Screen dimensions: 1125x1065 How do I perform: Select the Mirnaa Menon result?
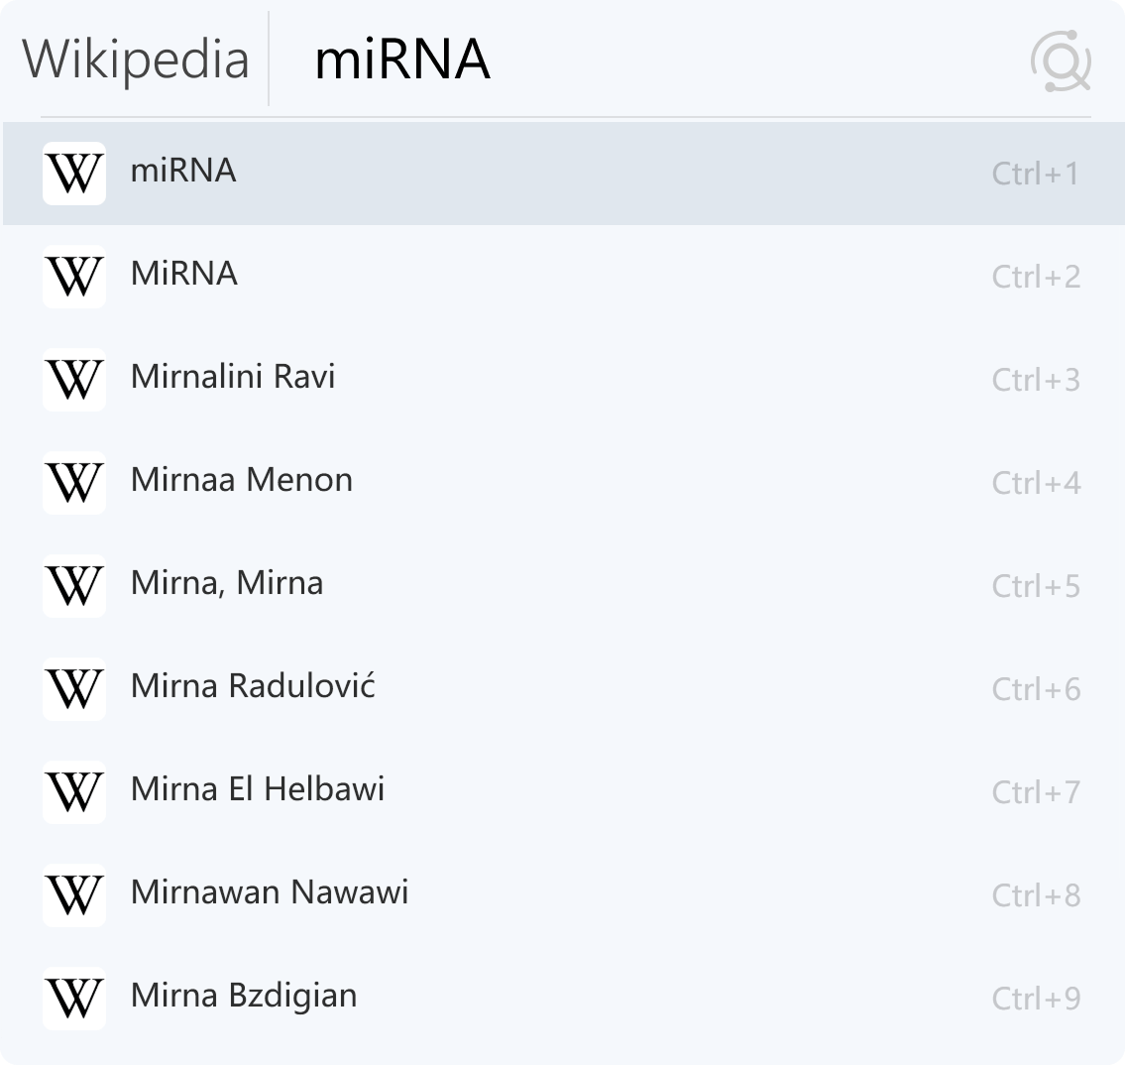click(564, 483)
